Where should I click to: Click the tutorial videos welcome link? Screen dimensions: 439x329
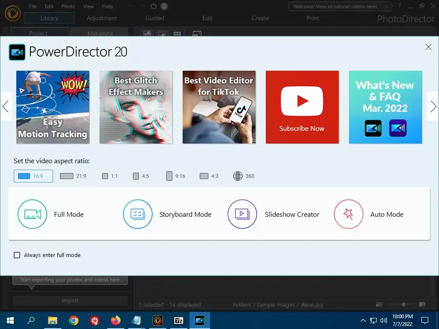tap(335, 6)
